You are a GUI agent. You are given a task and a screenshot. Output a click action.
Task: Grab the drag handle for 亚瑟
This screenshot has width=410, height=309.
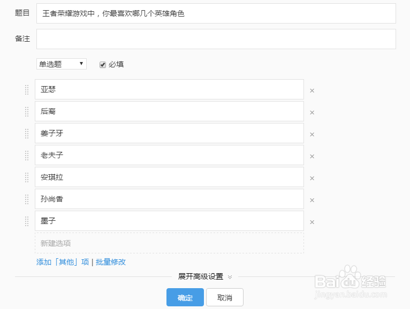click(27, 90)
